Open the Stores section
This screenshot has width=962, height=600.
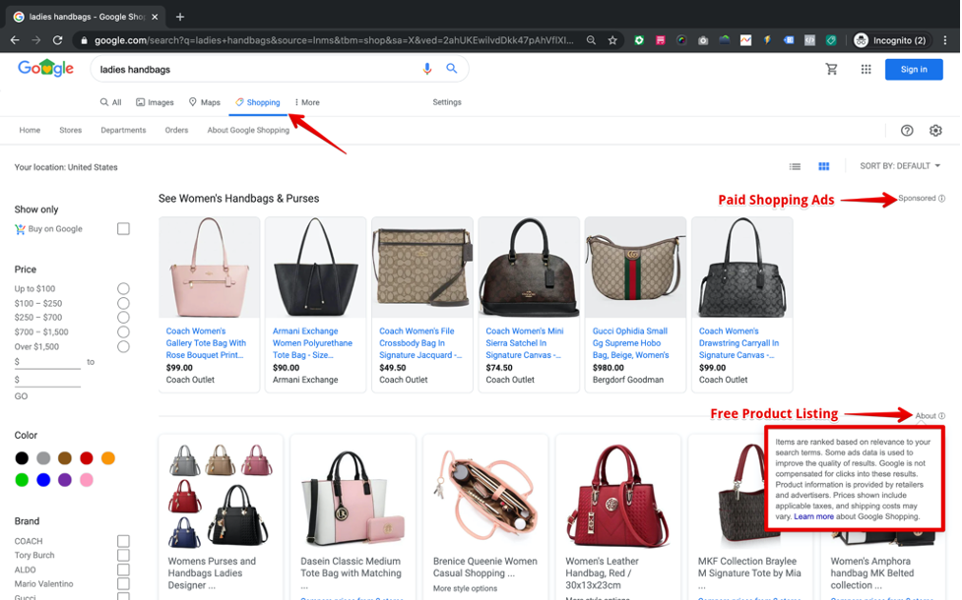(71, 130)
